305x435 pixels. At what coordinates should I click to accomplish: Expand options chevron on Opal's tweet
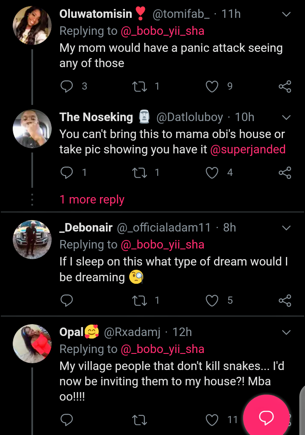pyautogui.click(x=286, y=332)
